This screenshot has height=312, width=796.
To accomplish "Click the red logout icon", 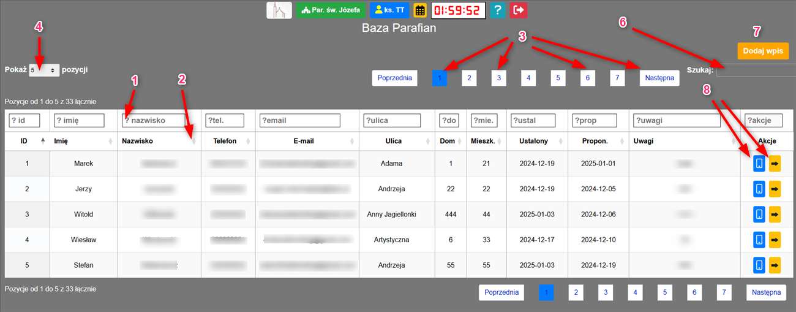I will pyautogui.click(x=519, y=10).
